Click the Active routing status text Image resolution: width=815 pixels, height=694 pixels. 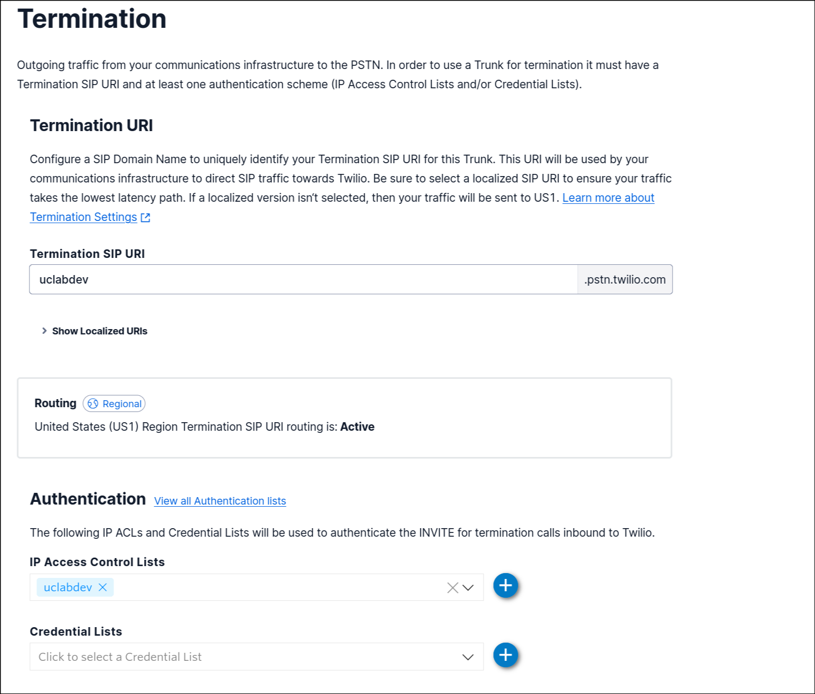click(x=358, y=426)
